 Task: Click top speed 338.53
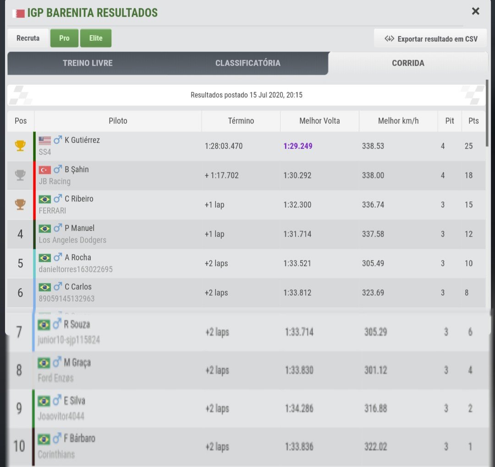[373, 146]
